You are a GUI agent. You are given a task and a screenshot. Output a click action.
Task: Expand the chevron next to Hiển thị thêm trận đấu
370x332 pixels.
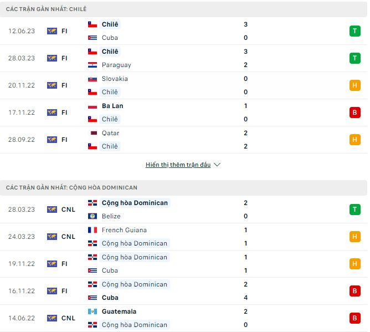click(x=217, y=165)
